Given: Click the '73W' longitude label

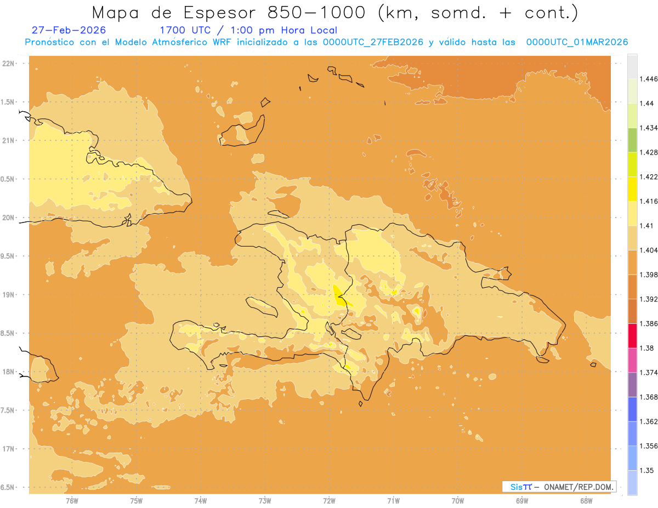Looking at the screenshot, I should (x=265, y=501).
